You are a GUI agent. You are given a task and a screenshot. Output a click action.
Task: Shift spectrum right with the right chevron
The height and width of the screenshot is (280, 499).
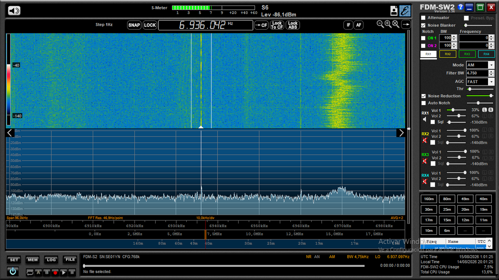coord(401,133)
